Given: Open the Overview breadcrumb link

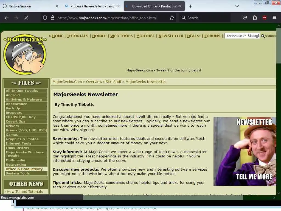Looking at the screenshot, I should 94,82.
